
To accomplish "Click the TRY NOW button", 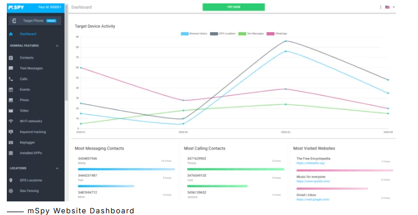I will click(234, 7).
